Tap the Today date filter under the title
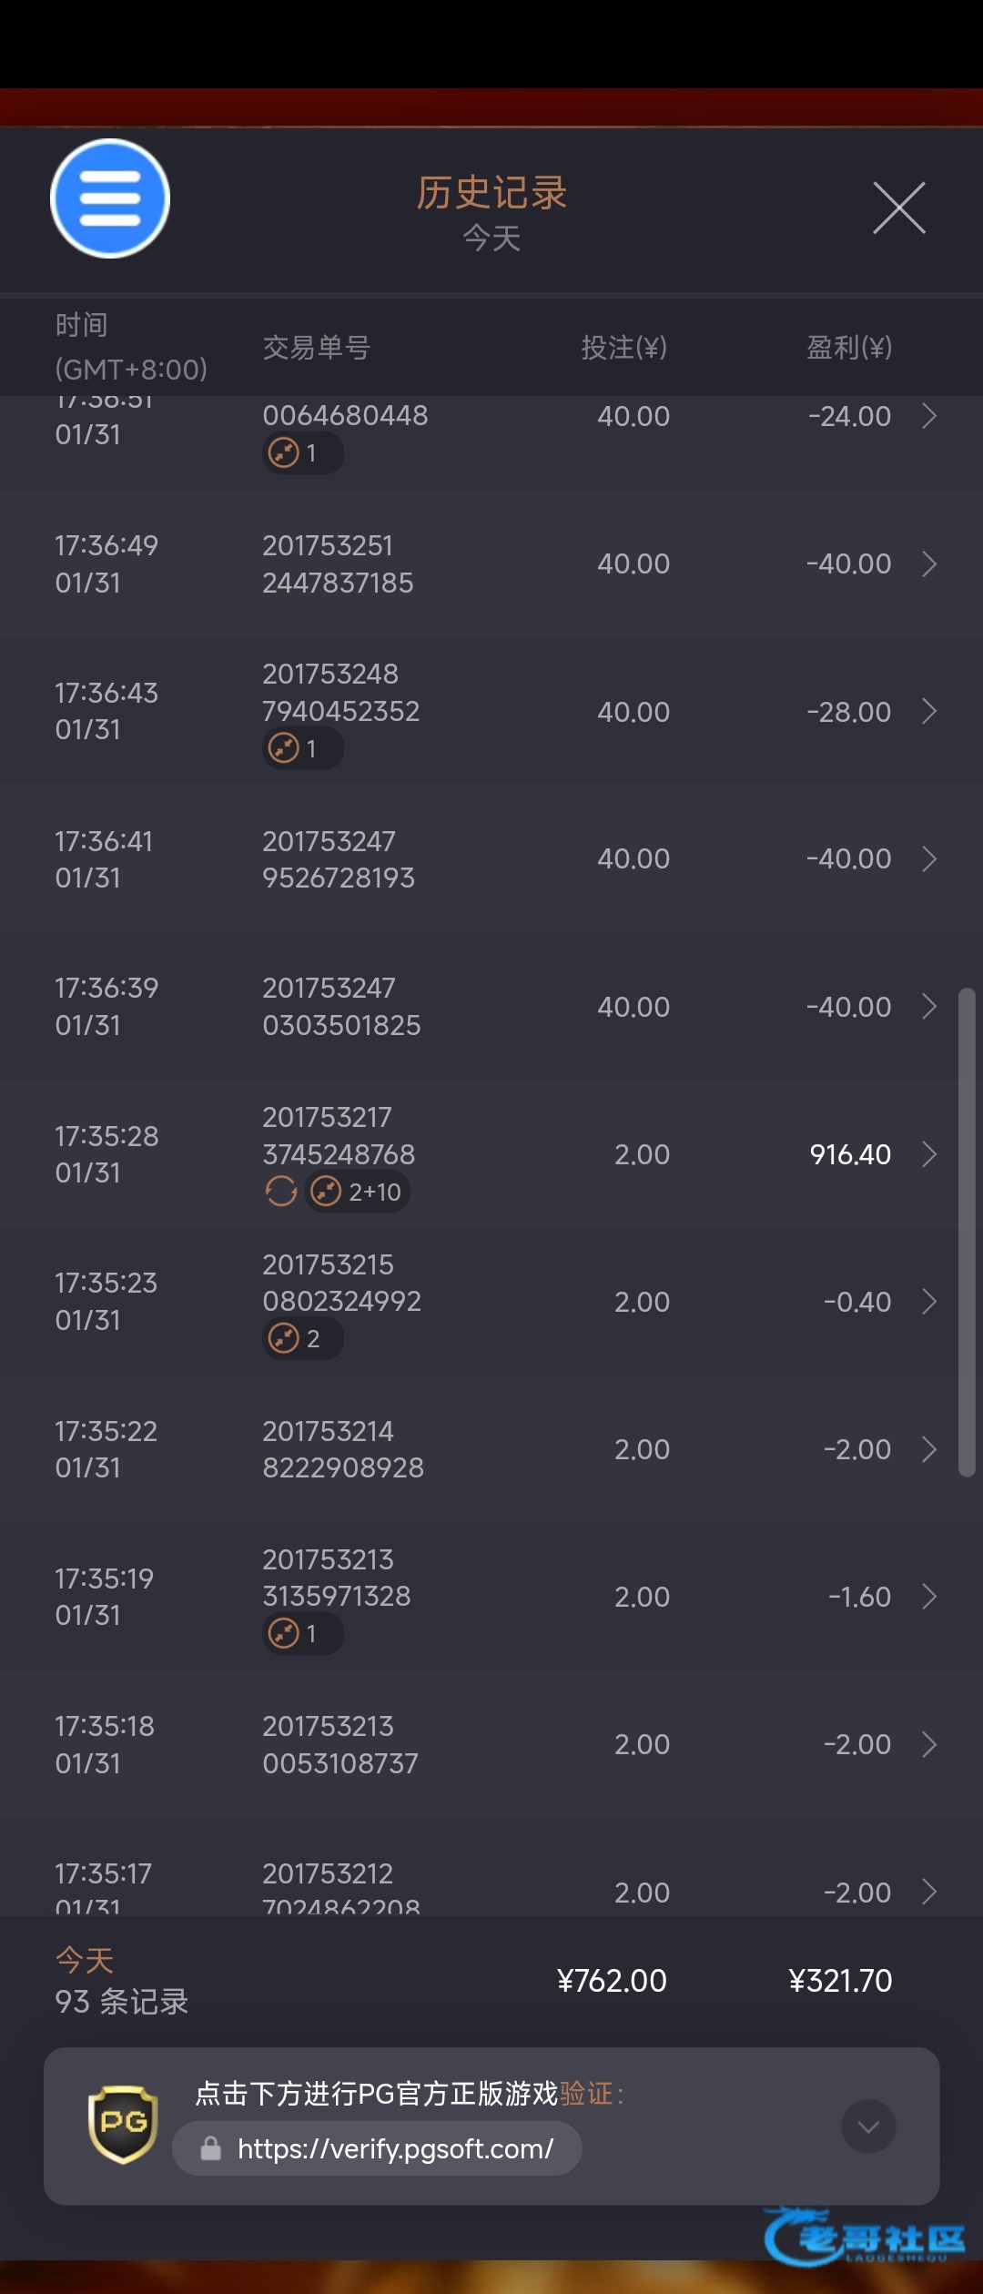The width and height of the screenshot is (983, 2294). (x=491, y=239)
